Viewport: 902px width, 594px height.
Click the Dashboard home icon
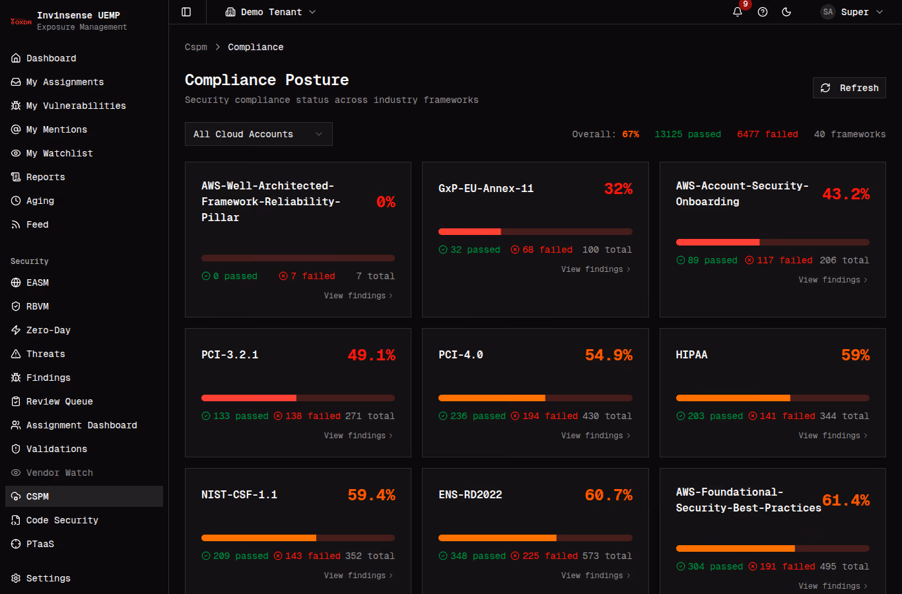pyautogui.click(x=16, y=58)
